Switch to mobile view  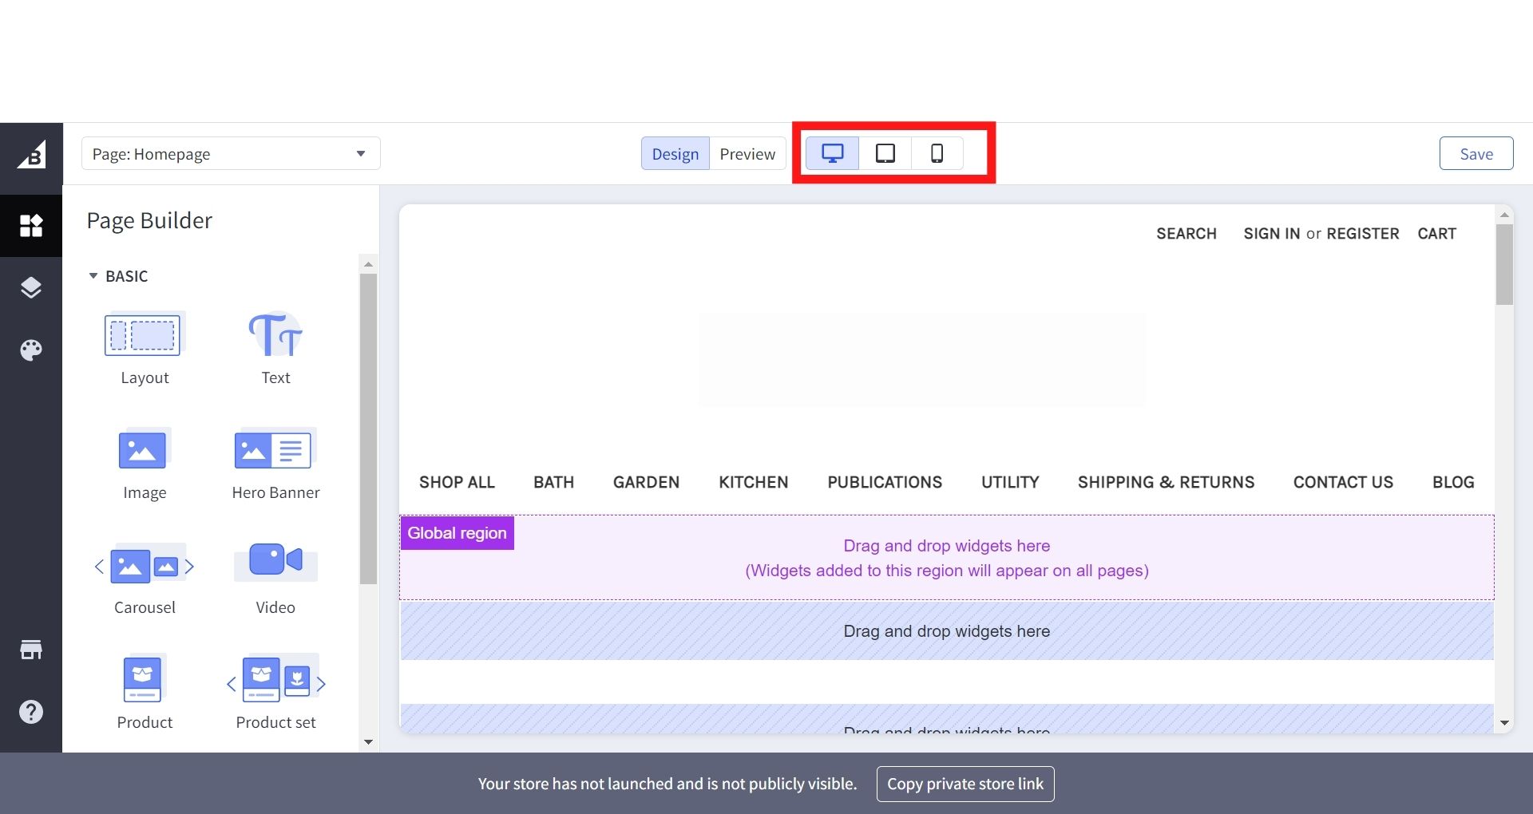(x=937, y=153)
